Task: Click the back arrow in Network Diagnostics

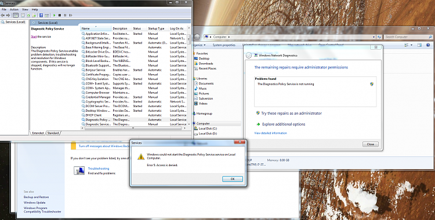Action: pyautogui.click(x=249, y=56)
